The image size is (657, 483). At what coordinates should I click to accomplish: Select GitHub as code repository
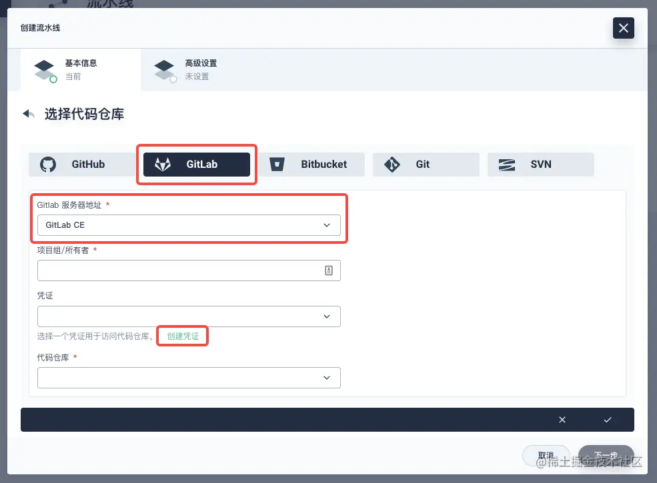(81, 164)
